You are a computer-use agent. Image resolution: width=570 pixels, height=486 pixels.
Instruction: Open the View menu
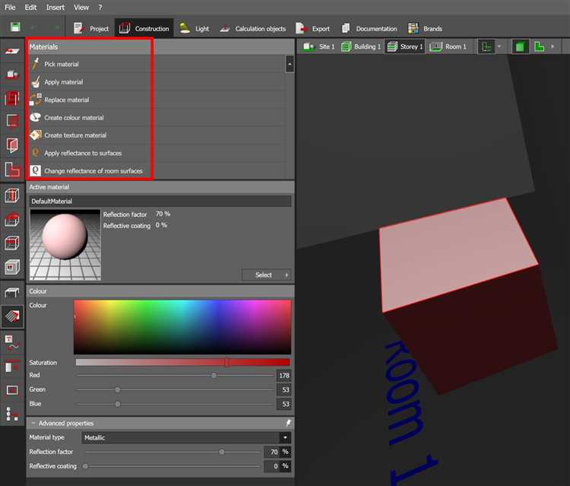[x=81, y=8]
